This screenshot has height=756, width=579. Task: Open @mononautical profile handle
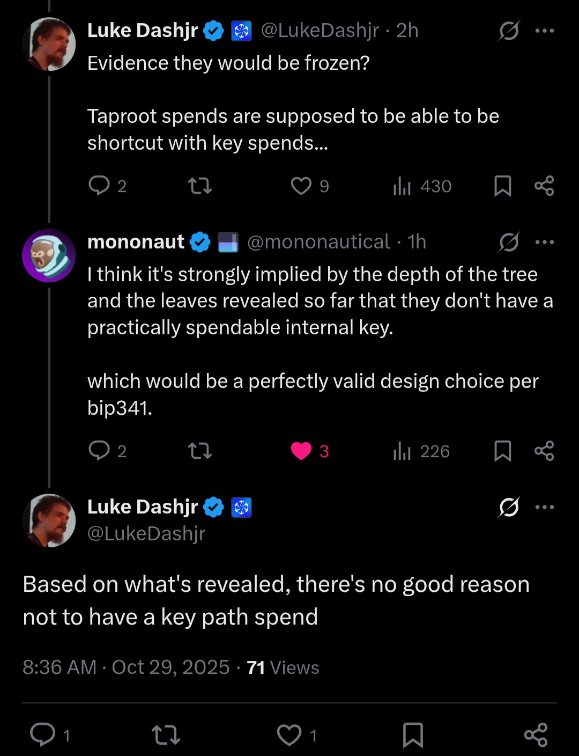coord(318,242)
